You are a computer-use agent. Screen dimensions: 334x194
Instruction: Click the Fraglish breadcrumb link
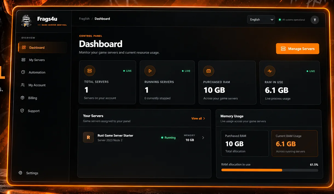(84, 19)
